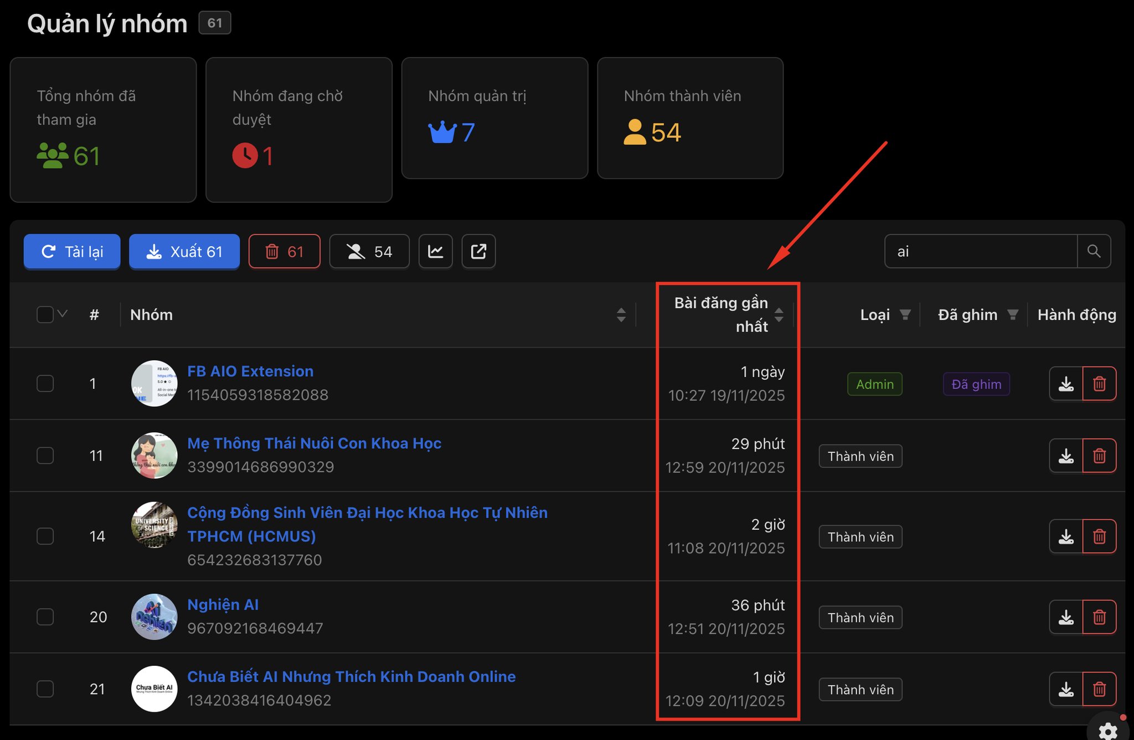The height and width of the screenshot is (740, 1134).
Task: Sort by the Nhóm column
Action: point(621,315)
